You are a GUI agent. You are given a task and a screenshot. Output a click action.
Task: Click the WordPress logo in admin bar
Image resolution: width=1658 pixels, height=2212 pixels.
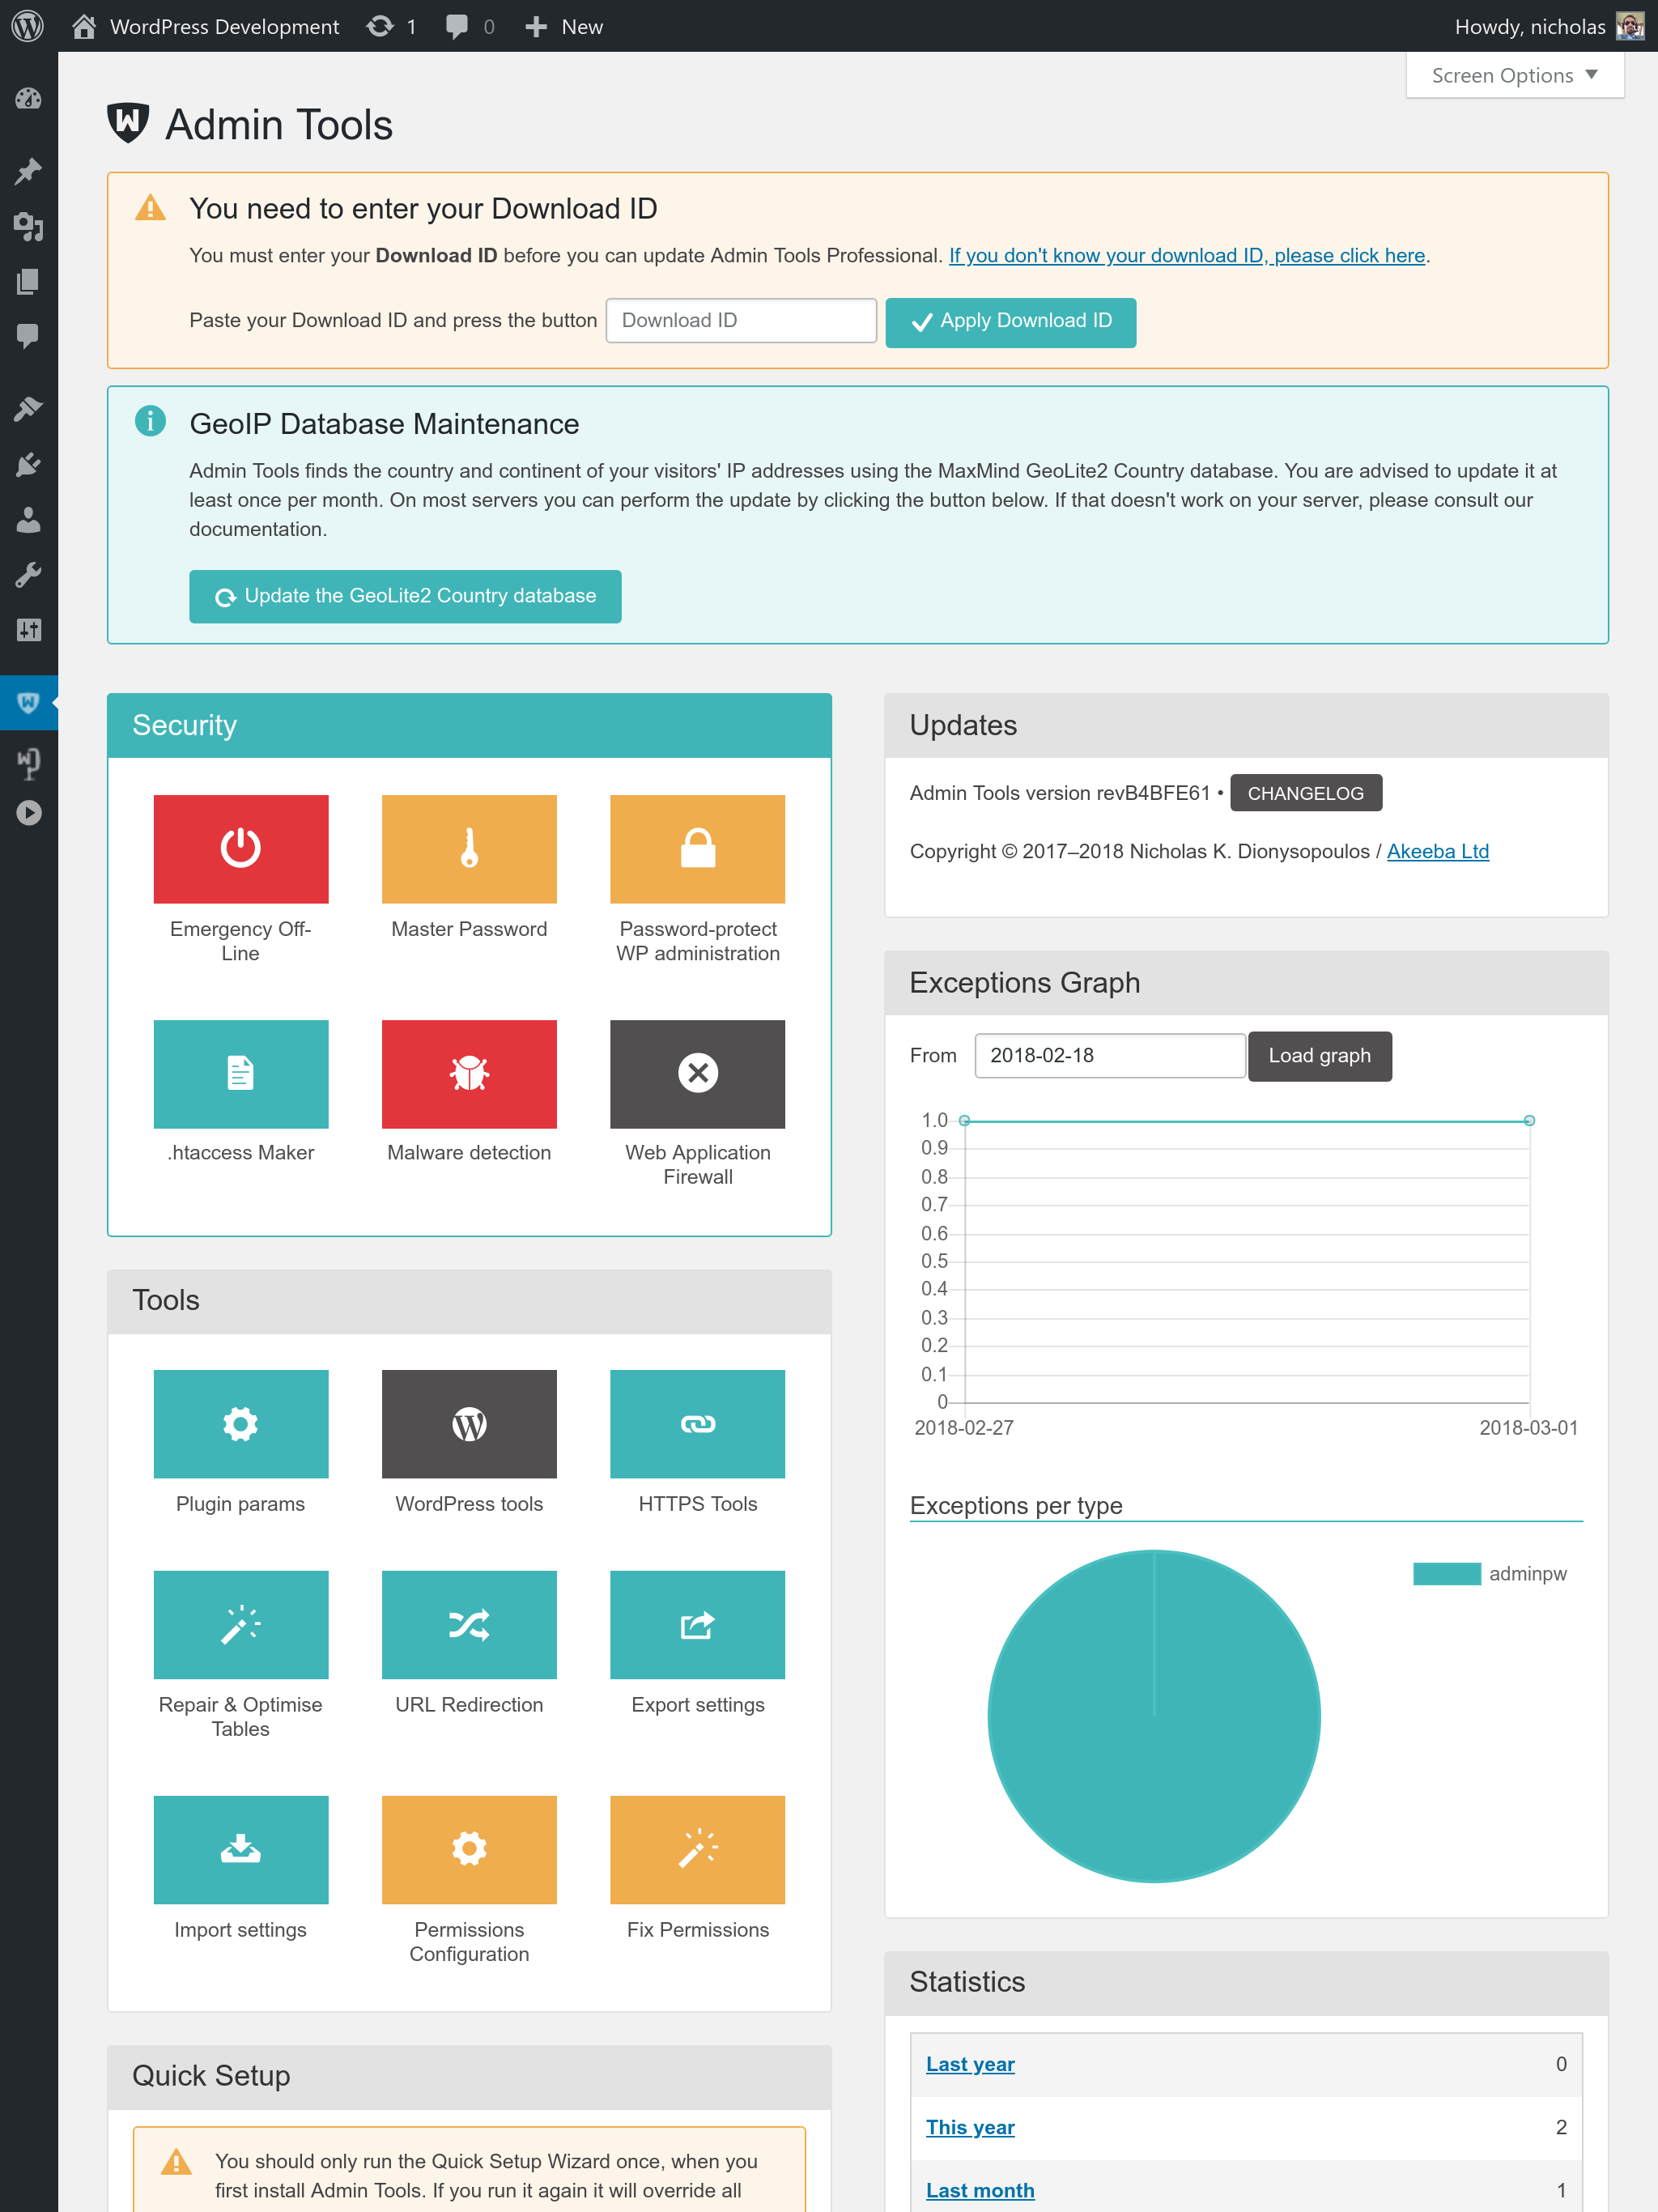point(28,26)
